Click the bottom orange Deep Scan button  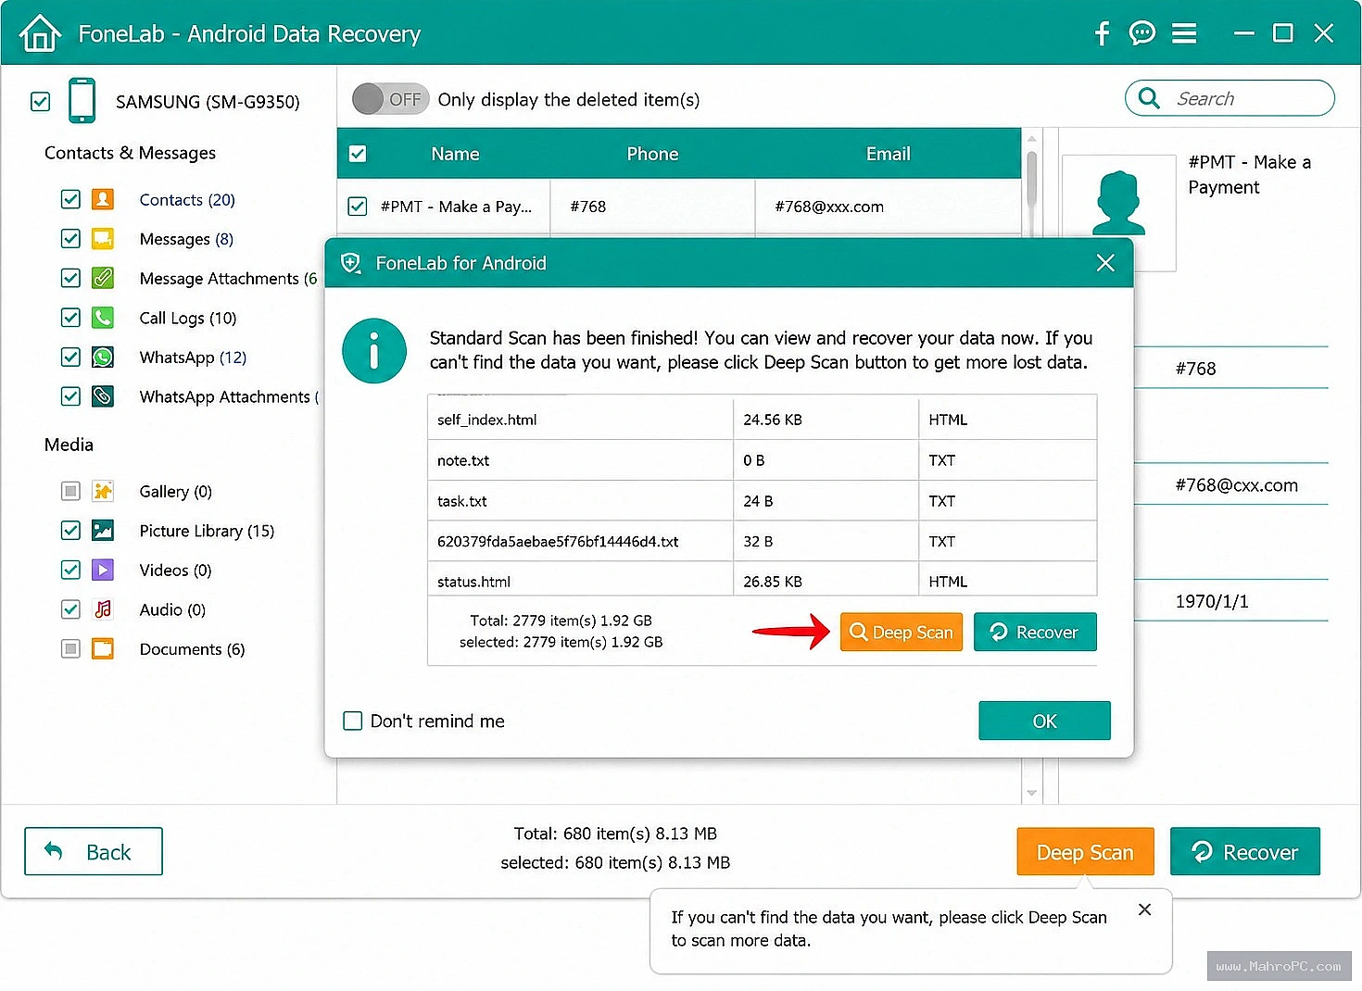coord(1085,851)
